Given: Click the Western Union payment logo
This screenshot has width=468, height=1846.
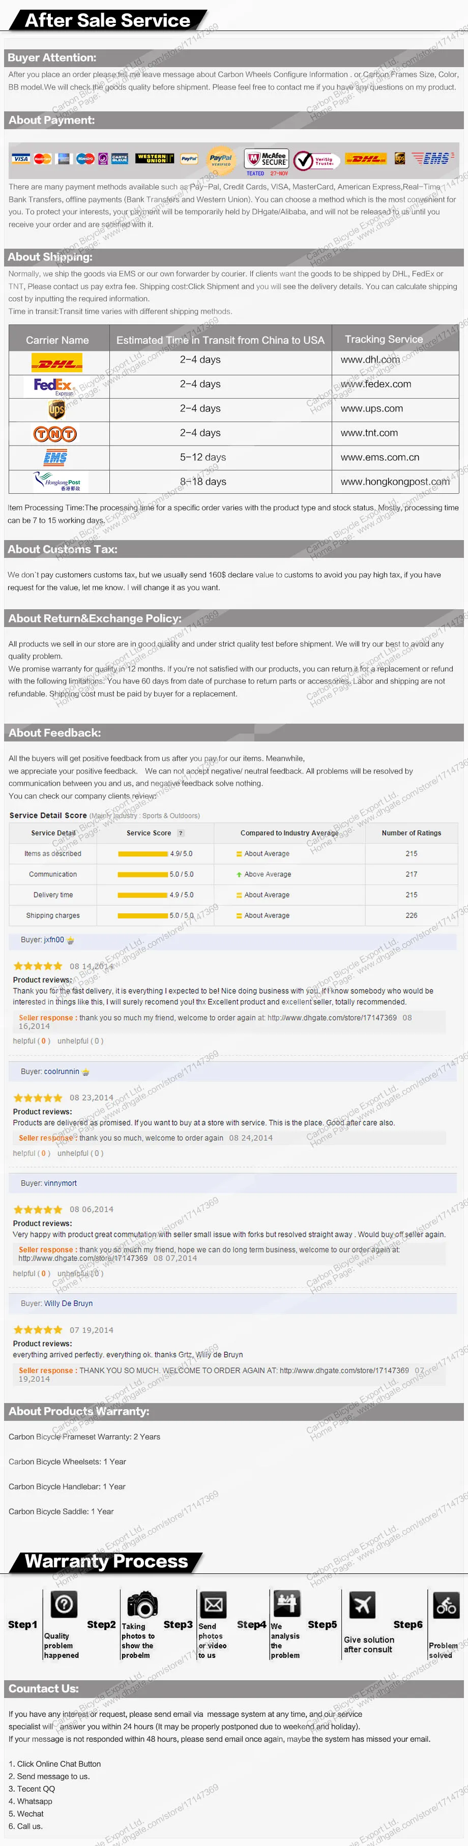Looking at the screenshot, I should [155, 158].
